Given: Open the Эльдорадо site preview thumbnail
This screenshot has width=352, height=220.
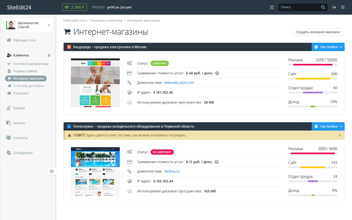Looking at the screenshot, I should pyautogui.click(x=95, y=83).
